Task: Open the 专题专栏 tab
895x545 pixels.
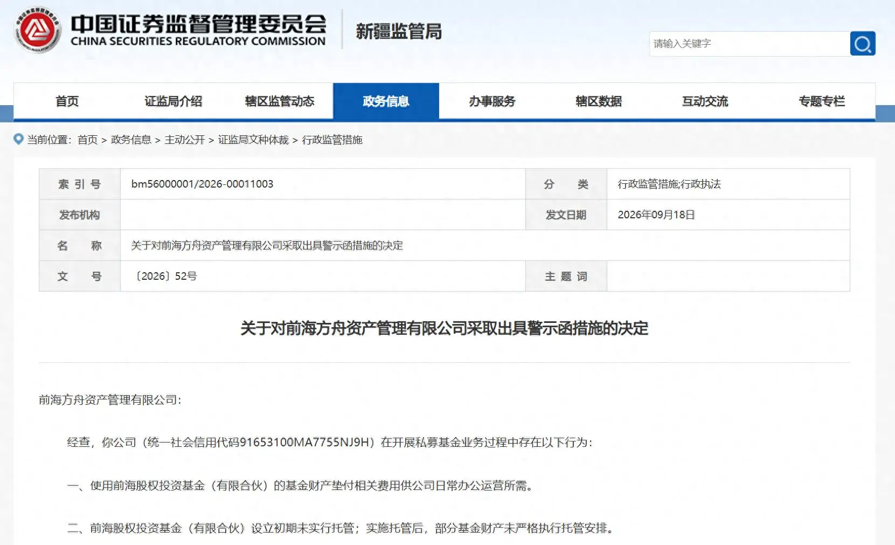Action: point(822,101)
